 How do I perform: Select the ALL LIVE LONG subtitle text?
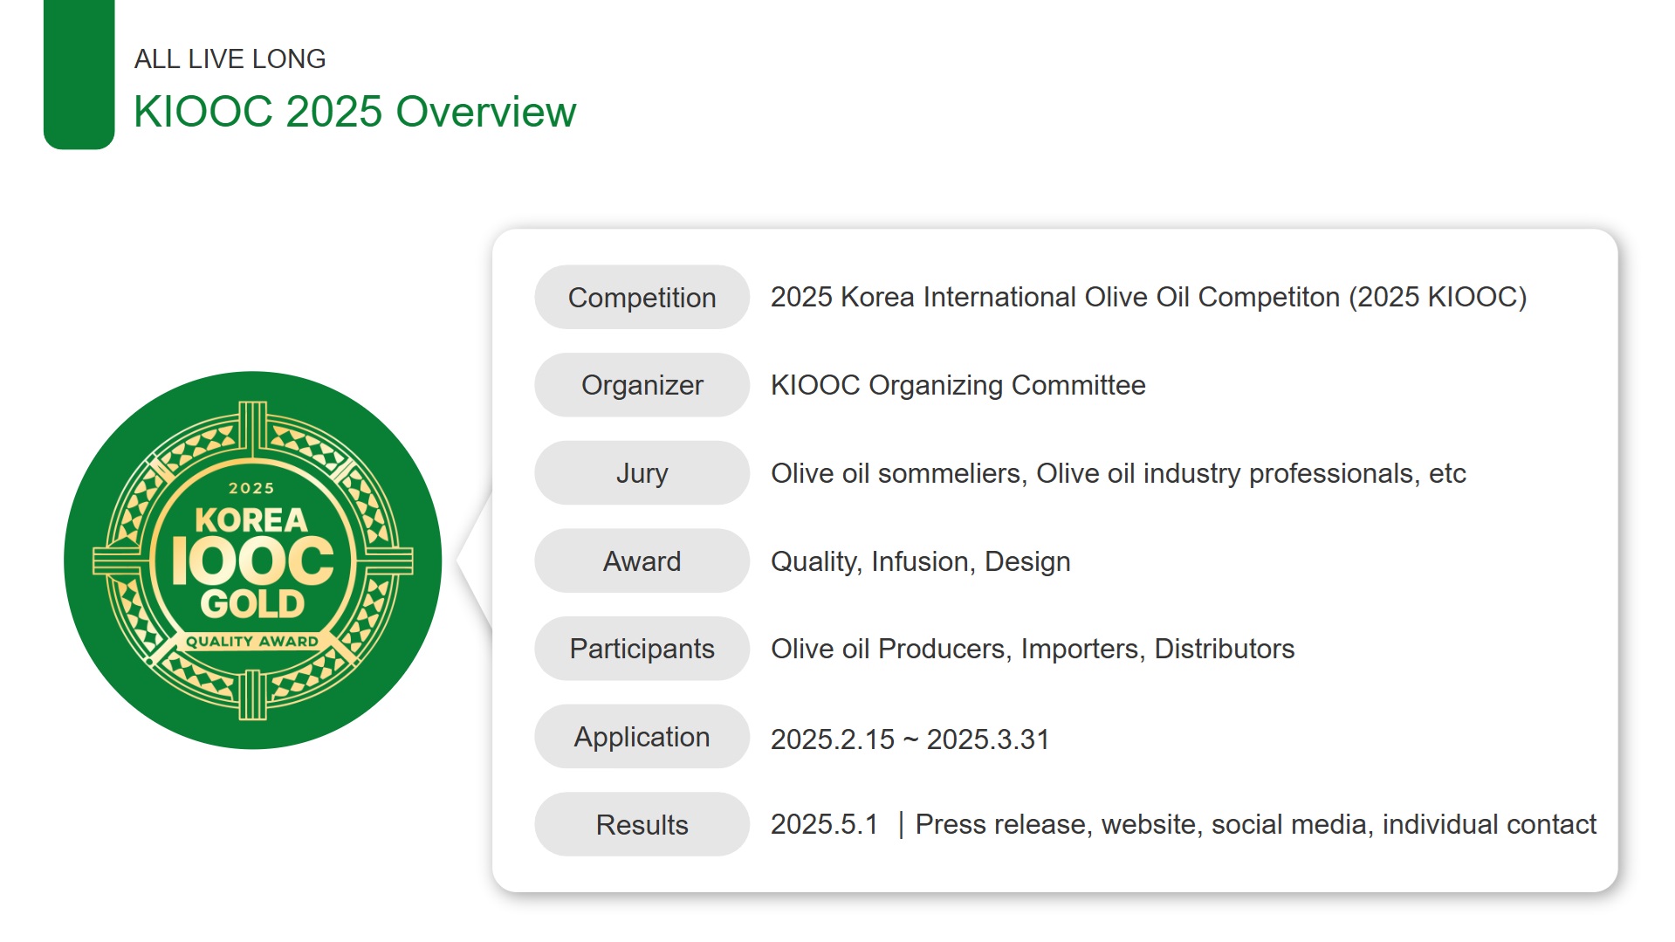click(x=230, y=58)
